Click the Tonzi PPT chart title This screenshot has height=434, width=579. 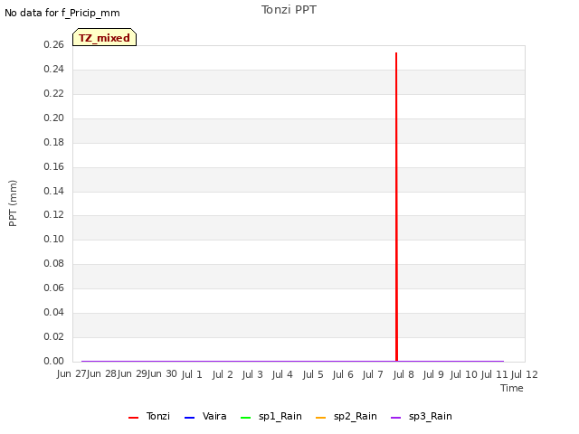[x=289, y=10]
